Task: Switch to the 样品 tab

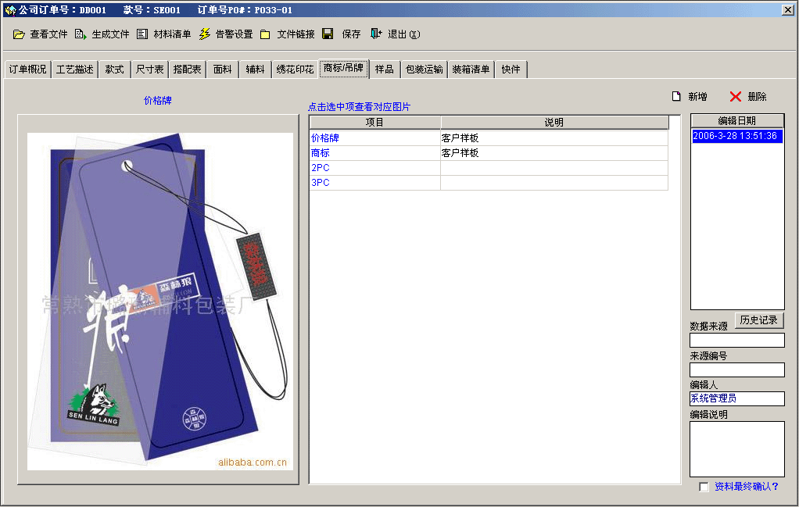Action: (384, 70)
